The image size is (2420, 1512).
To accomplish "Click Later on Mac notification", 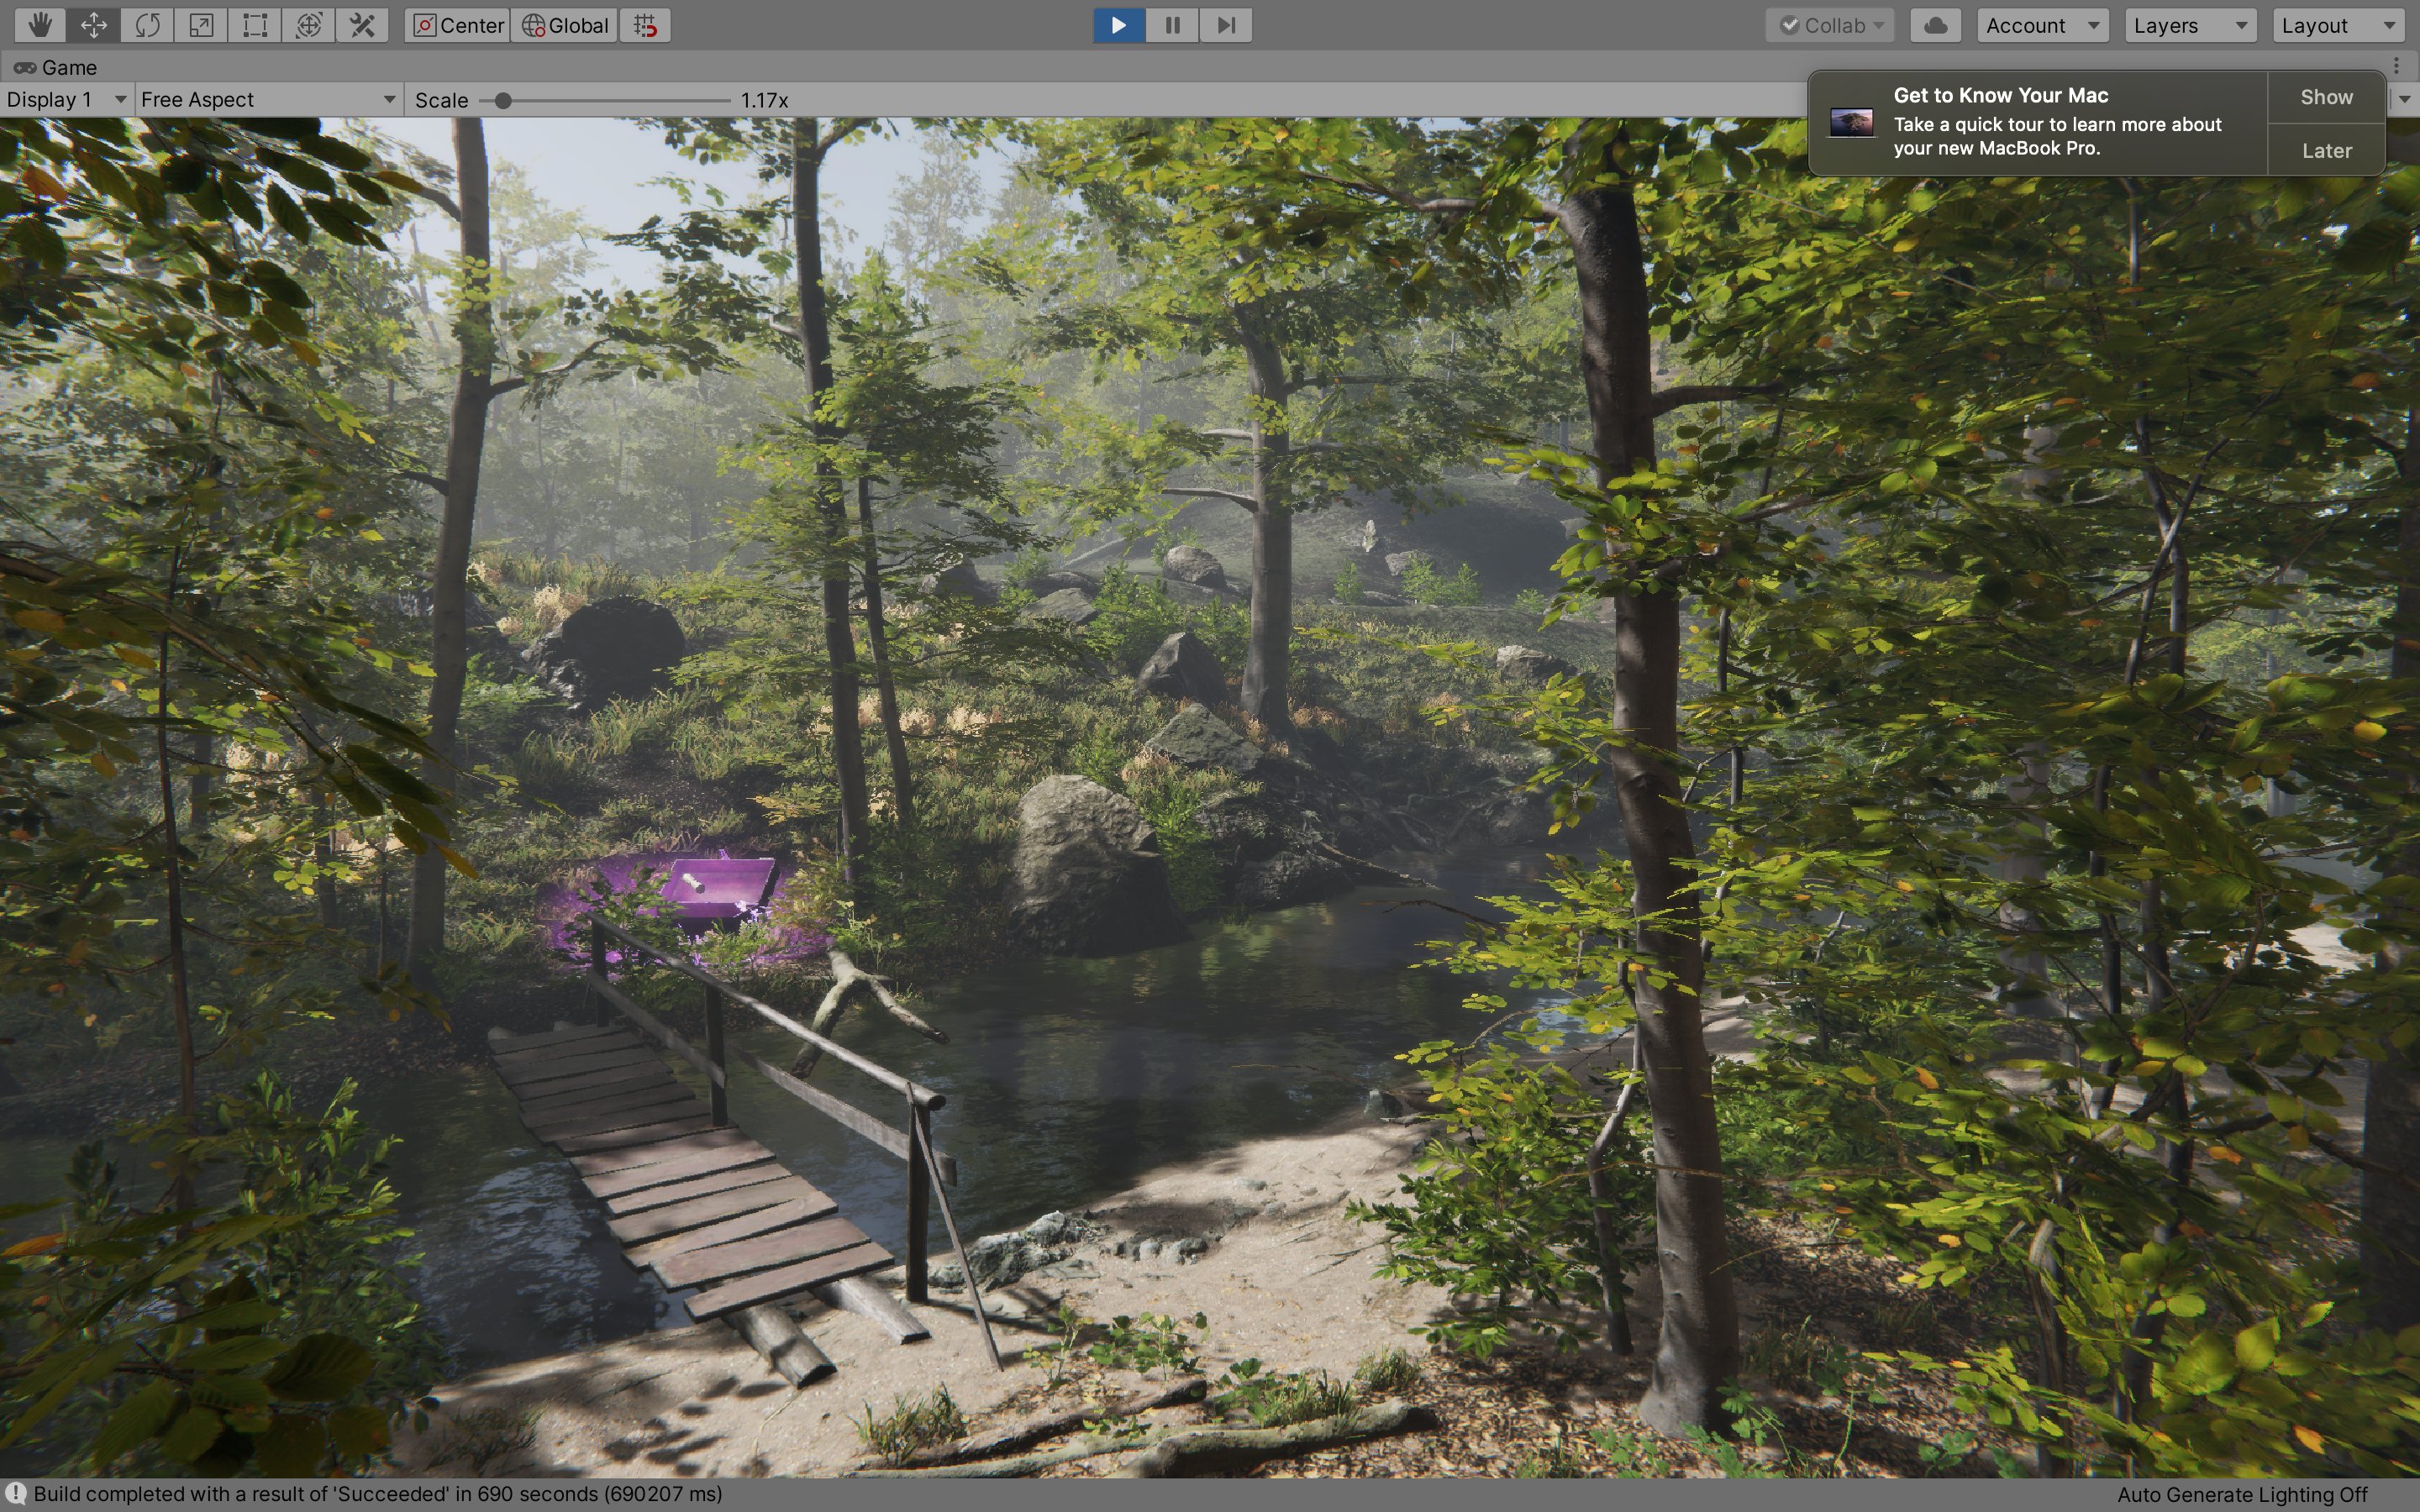I will point(2326,150).
